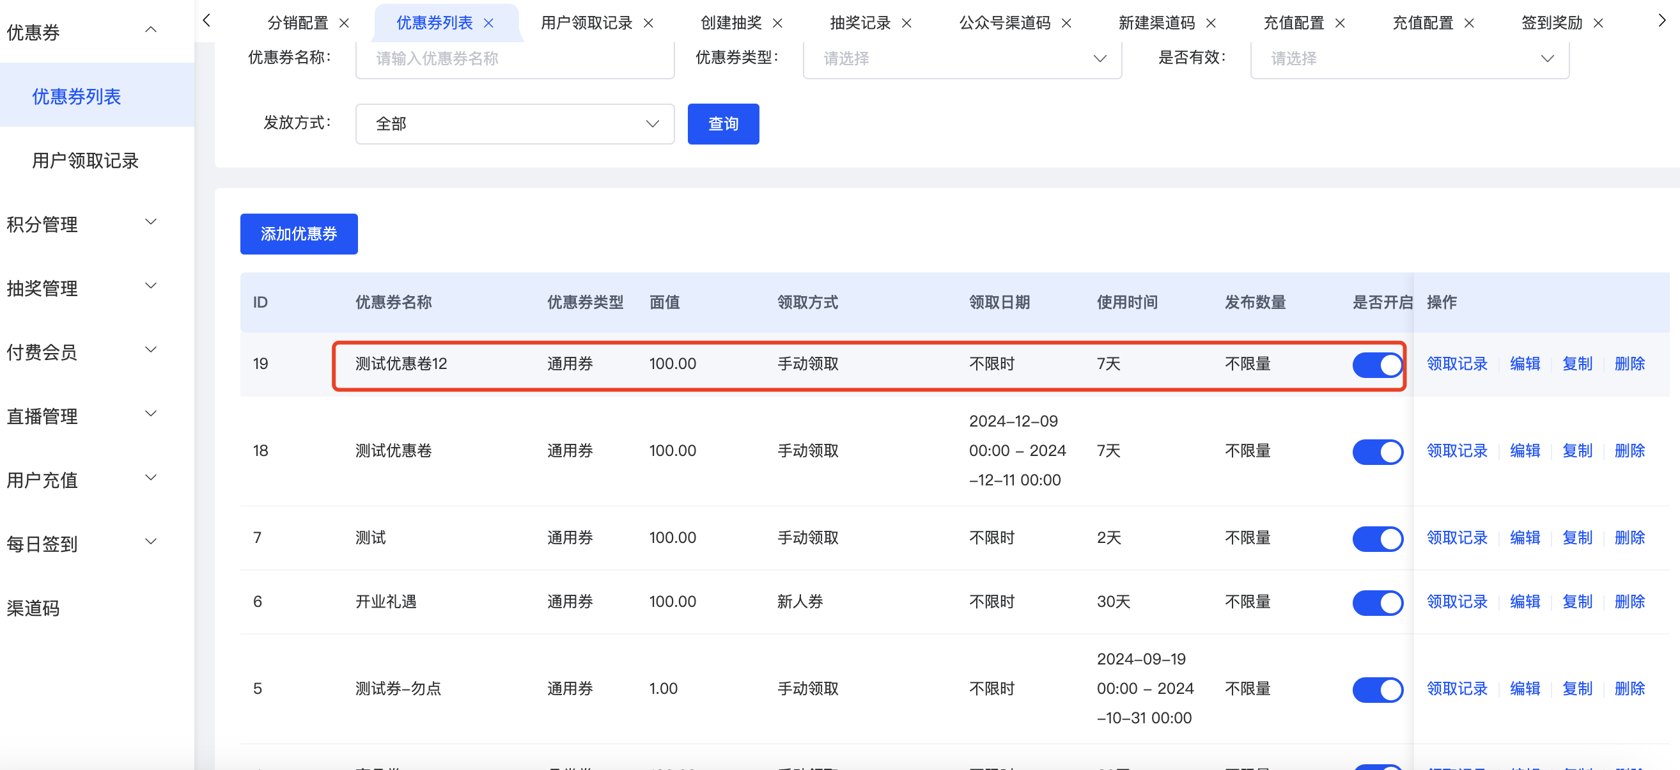
Task: Open the 发放方式 dropdown showing 全部
Action: tap(515, 123)
